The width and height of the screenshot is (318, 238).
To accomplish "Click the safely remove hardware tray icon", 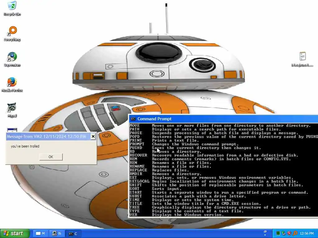I will [x=284, y=233].
